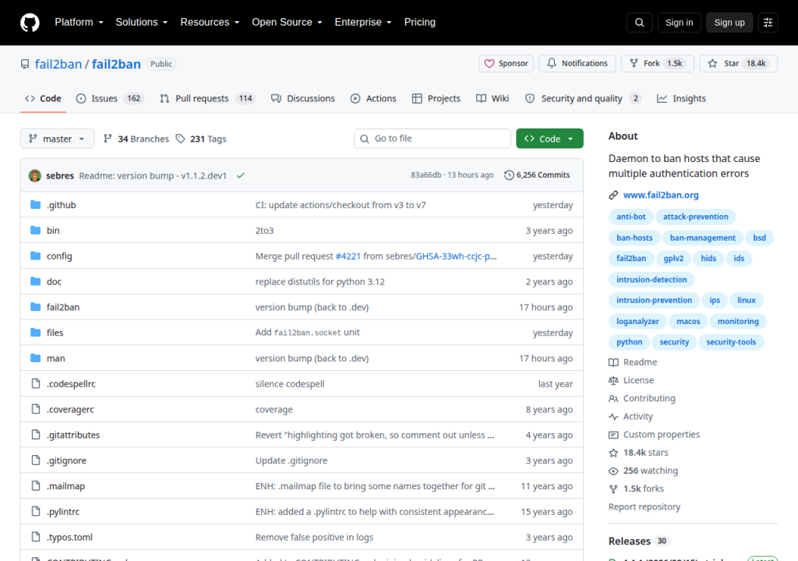Image resolution: width=798 pixels, height=561 pixels.
Task: View the 231 Tags list
Action: pos(201,139)
